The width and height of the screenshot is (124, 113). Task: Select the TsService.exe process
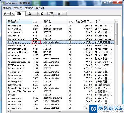(x=61, y=68)
